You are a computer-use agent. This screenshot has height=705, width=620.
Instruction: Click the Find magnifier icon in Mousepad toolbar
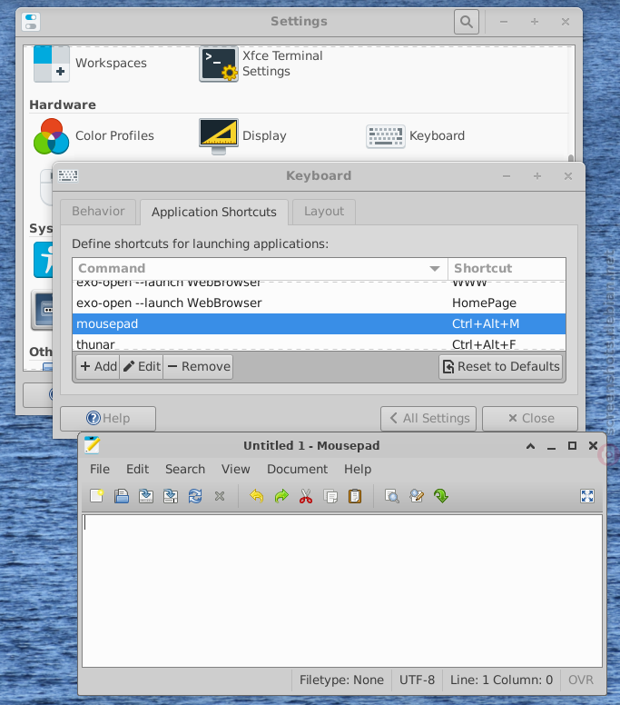click(x=392, y=496)
